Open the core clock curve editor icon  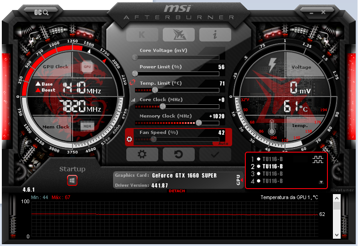pyautogui.click(x=133, y=100)
